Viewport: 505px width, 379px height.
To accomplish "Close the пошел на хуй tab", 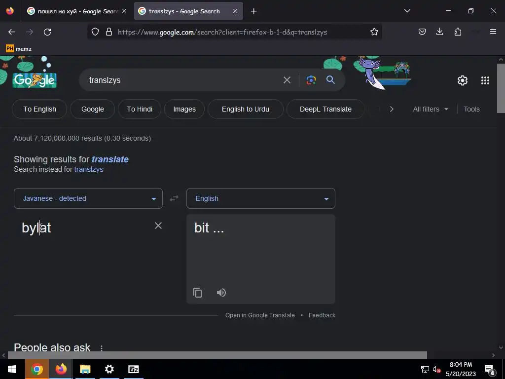I will click(124, 11).
